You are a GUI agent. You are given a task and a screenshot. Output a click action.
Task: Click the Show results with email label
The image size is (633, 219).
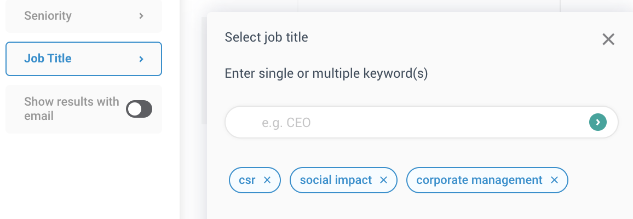tap(71, 108)
